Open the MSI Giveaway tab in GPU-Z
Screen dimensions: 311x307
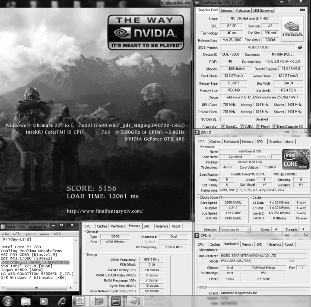(263, 10)
